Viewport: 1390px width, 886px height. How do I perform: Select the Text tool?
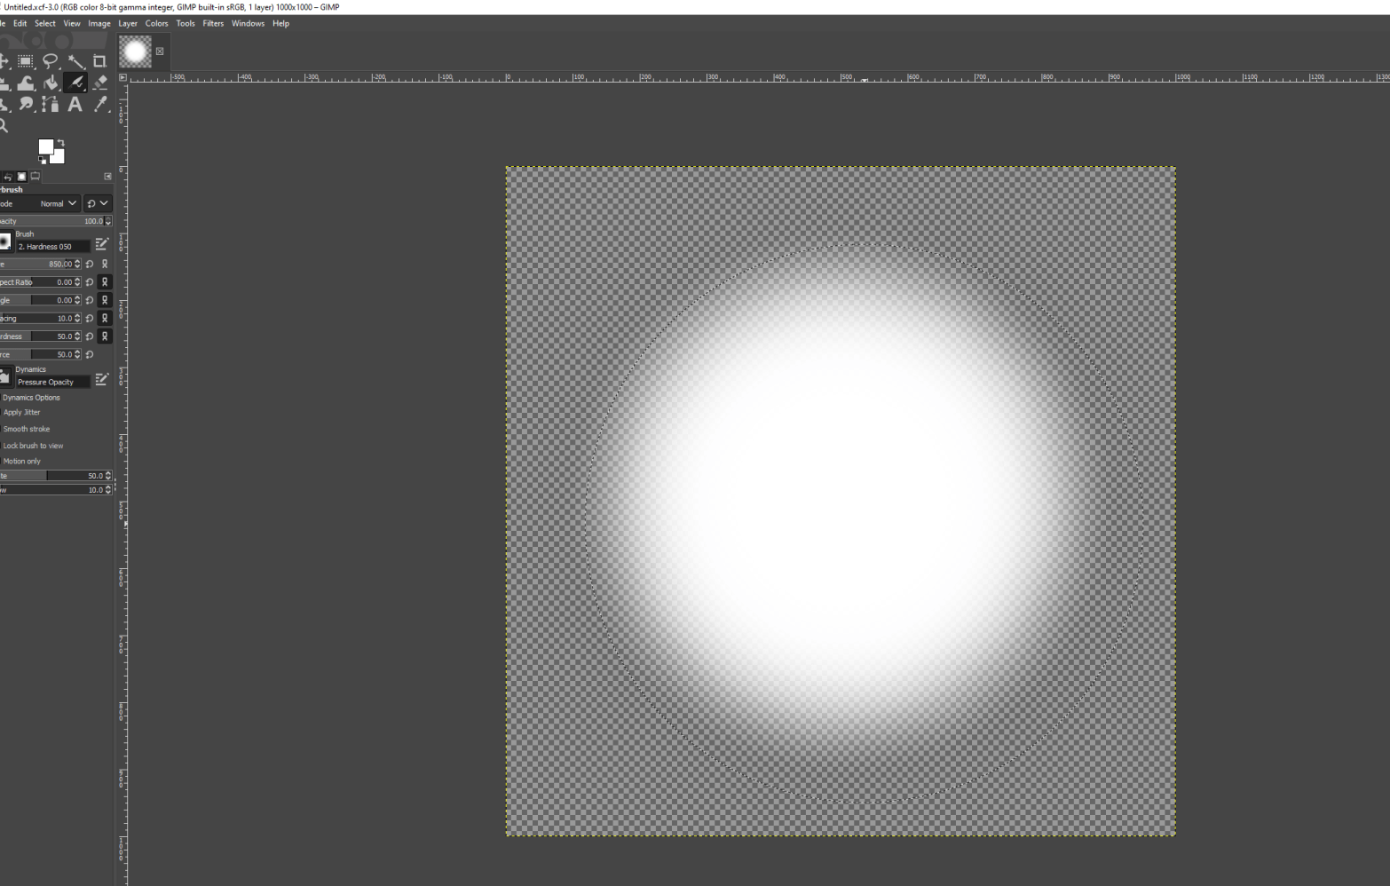(x=75, y=105)
